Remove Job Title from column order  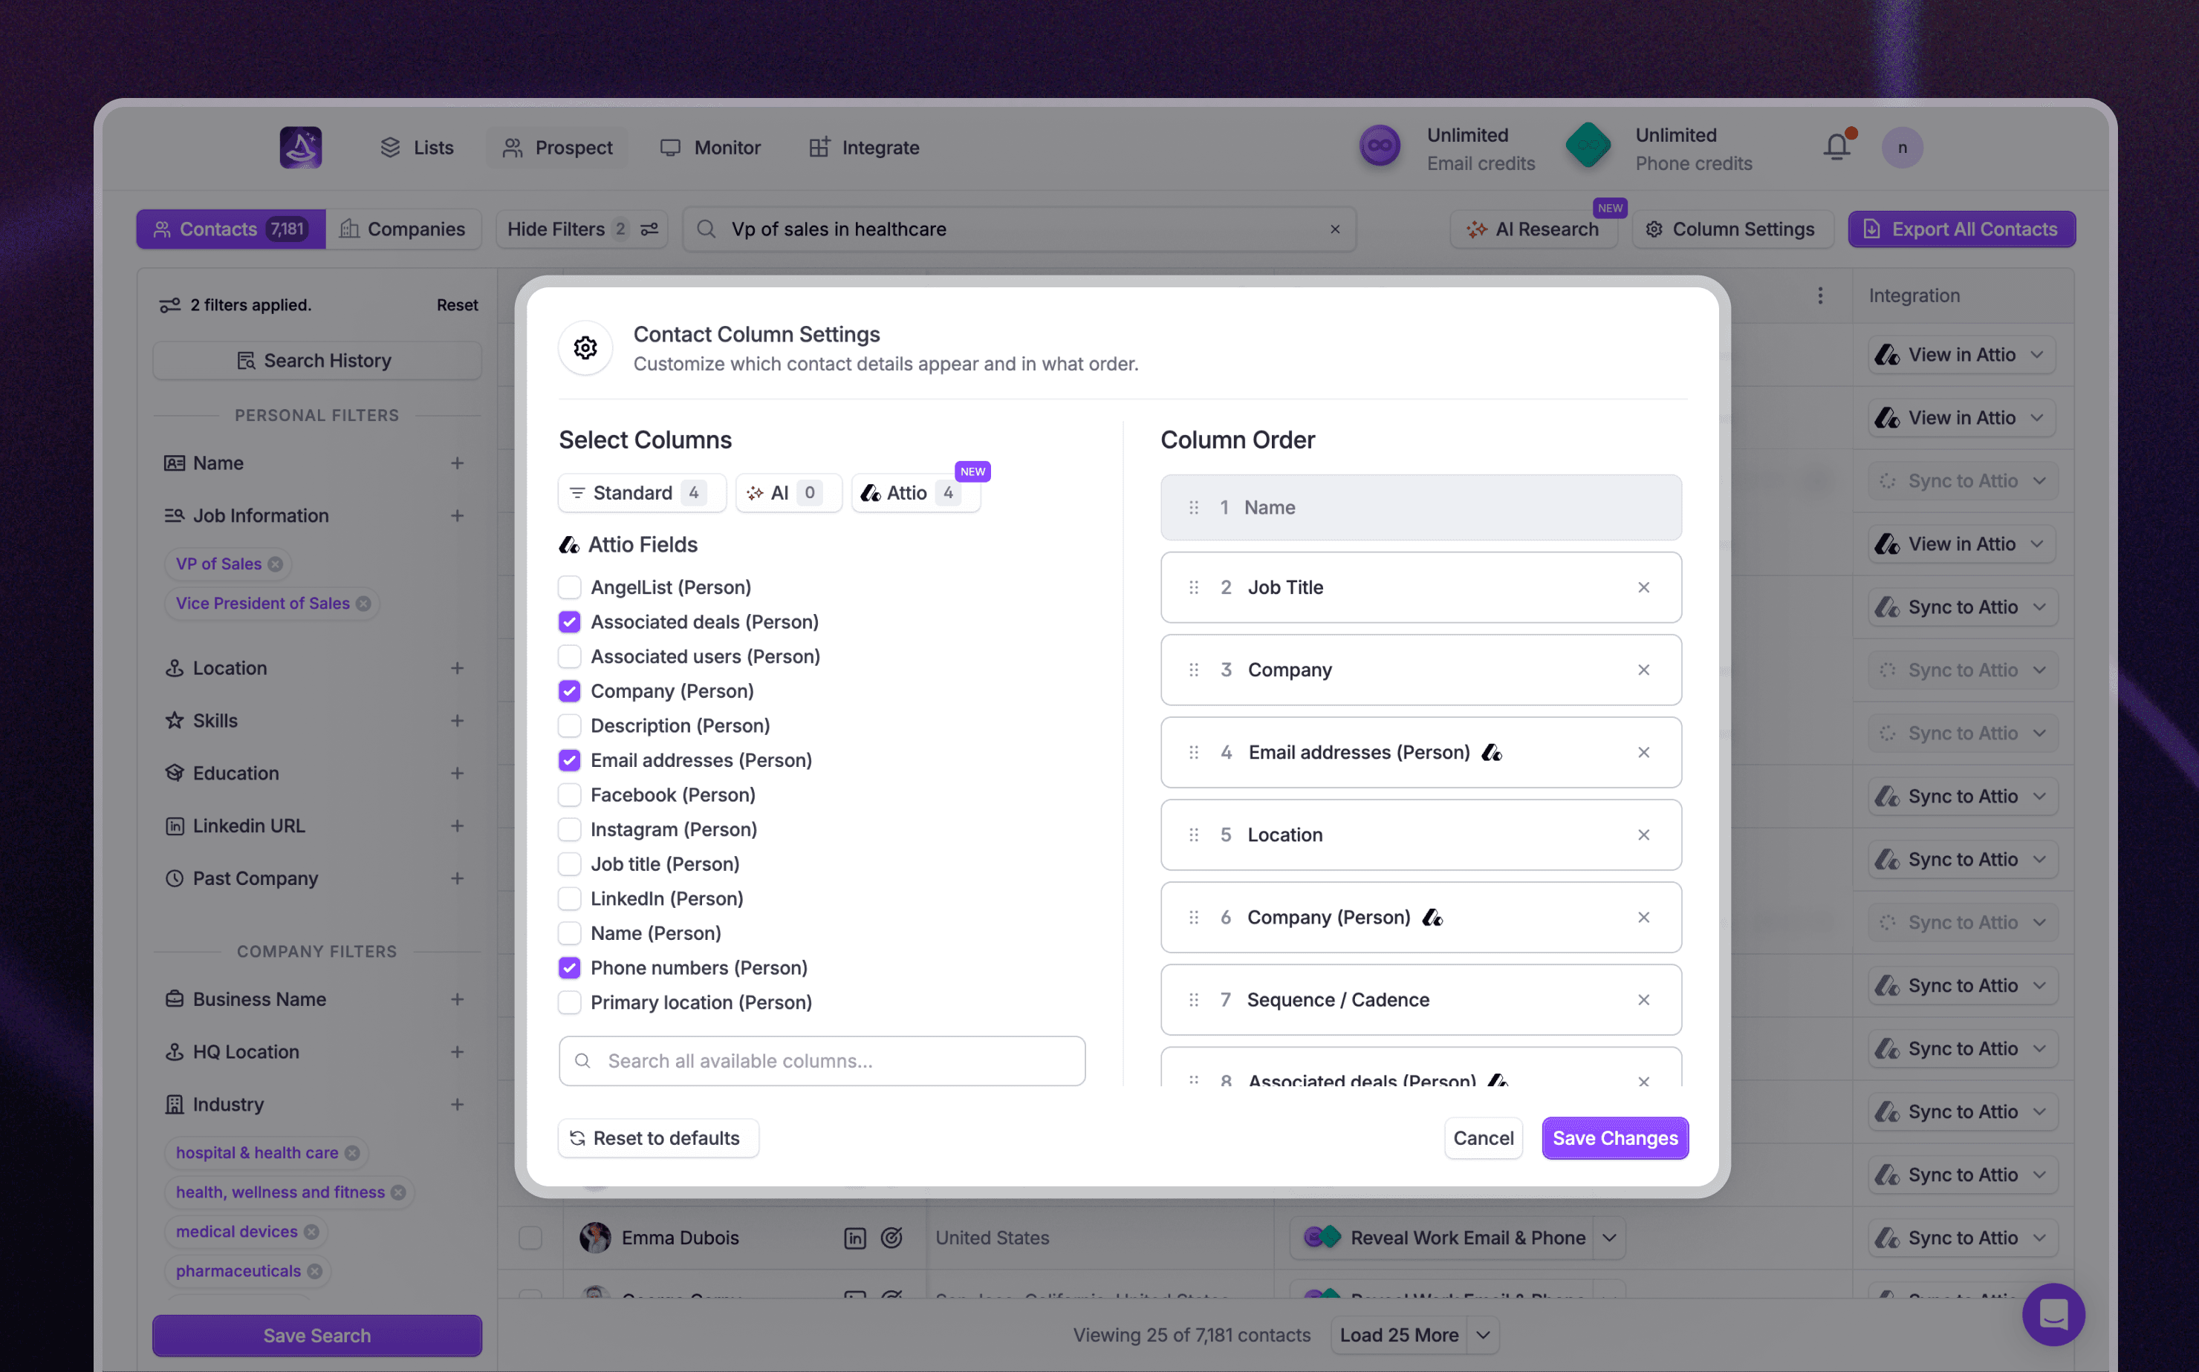(x=1643, y=588)
